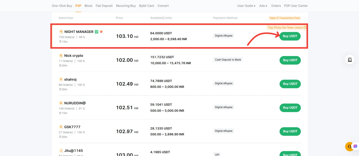Click the Orders link

point(276,6)
